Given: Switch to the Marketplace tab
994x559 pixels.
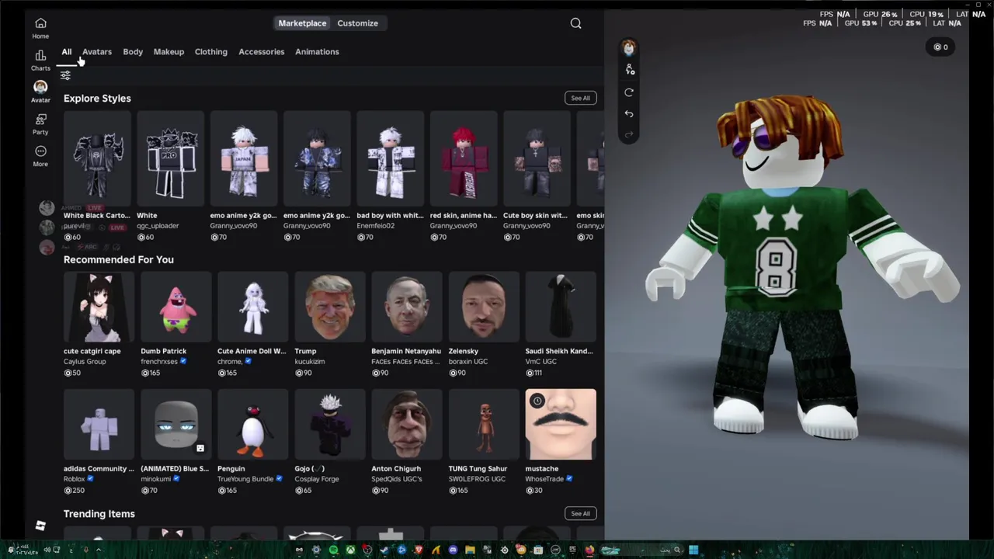Looking at the screenshot, I should [x=302, y=23].
